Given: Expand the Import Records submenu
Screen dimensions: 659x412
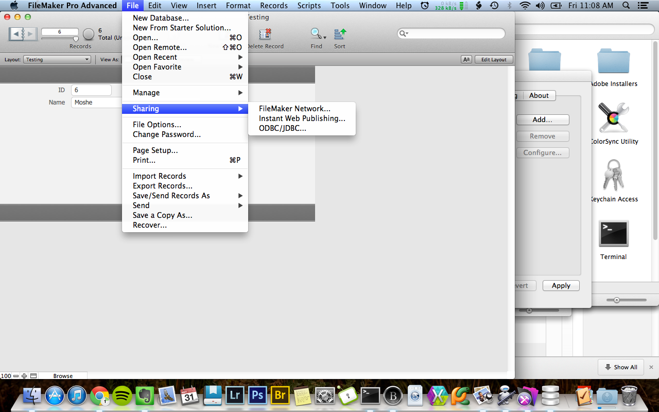Looking at the screenshot, I should (x=185, y=176).
